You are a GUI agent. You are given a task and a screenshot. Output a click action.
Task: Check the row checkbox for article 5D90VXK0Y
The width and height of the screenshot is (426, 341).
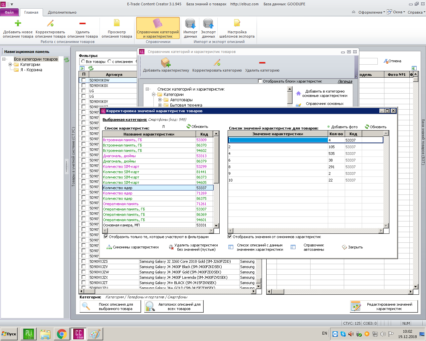pos(84,102)
